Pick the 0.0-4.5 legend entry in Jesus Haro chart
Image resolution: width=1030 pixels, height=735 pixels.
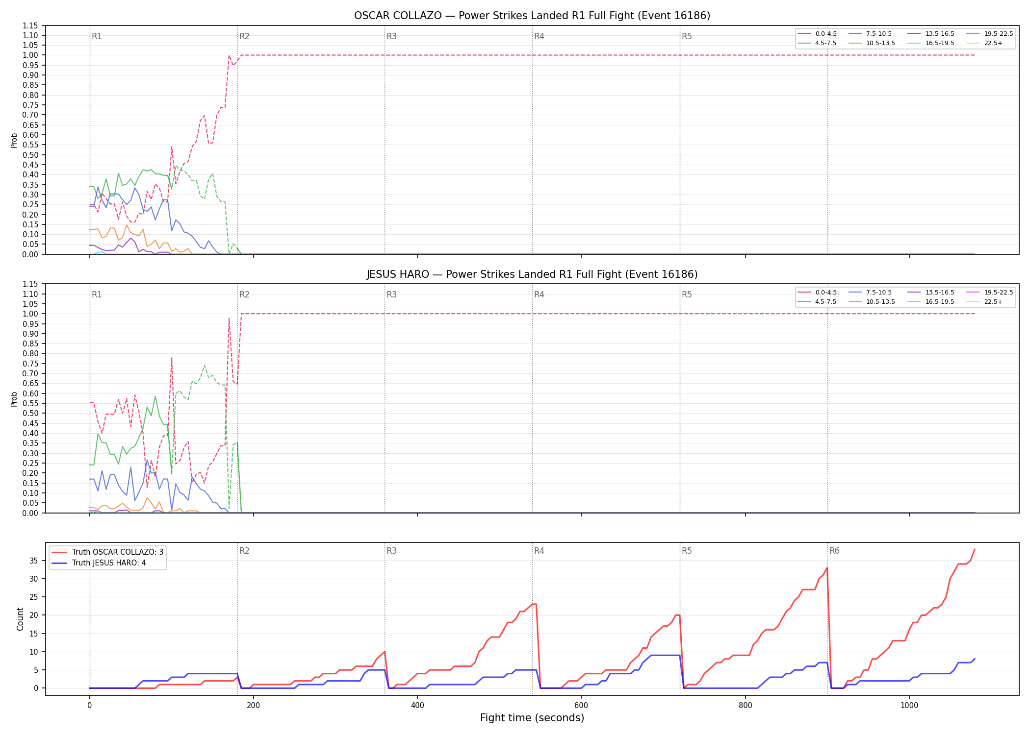point(817,293)
